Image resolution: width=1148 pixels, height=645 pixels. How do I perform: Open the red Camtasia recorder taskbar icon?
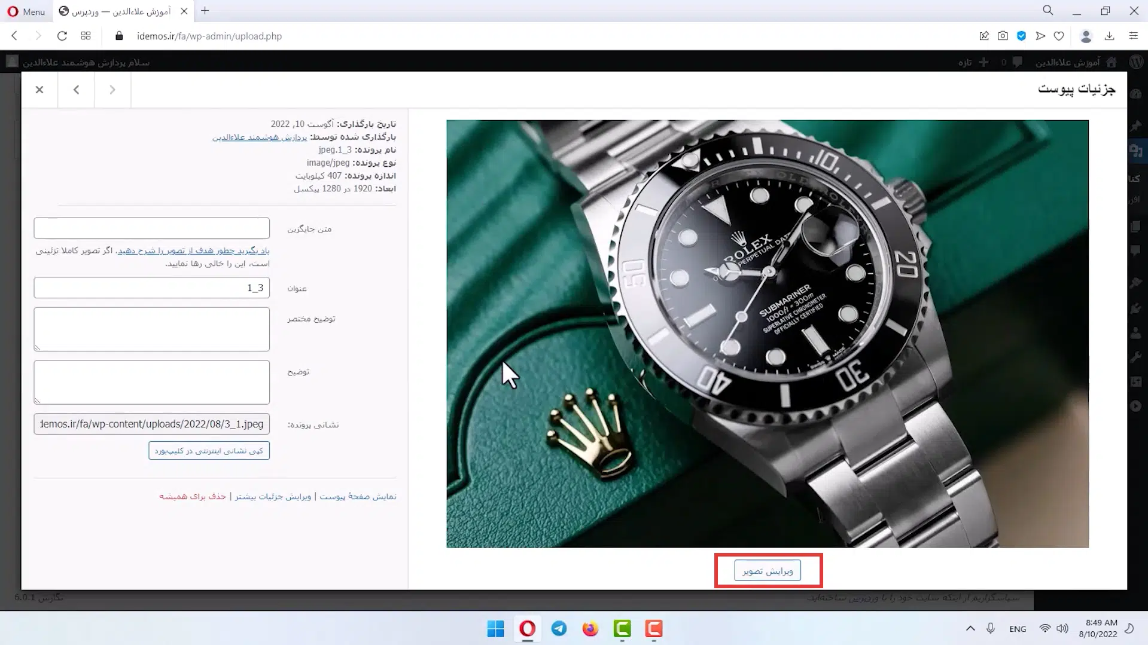654,629
